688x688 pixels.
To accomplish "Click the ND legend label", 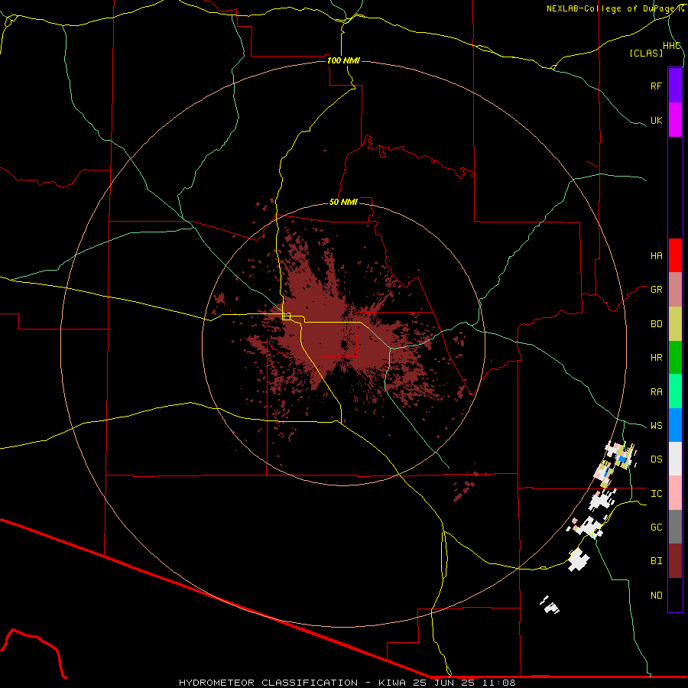I will (656, 596).
